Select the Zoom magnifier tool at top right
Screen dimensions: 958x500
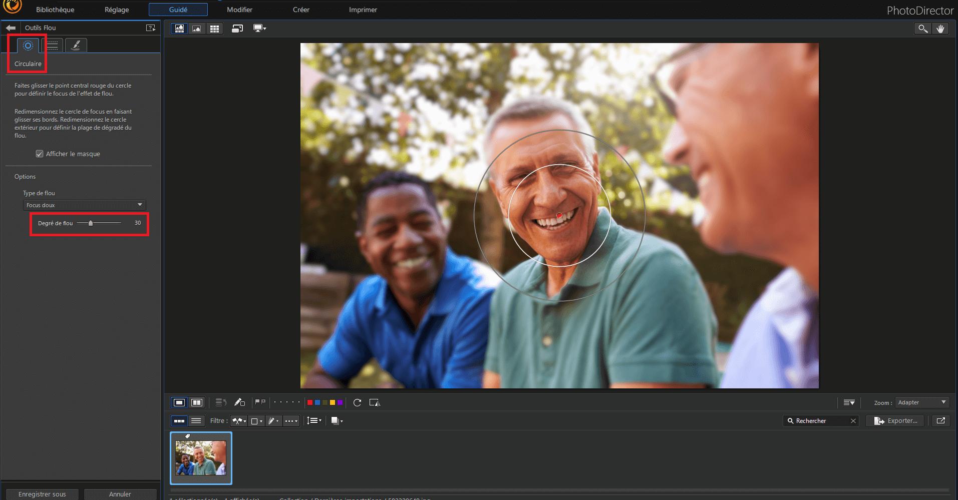point(922,29)
